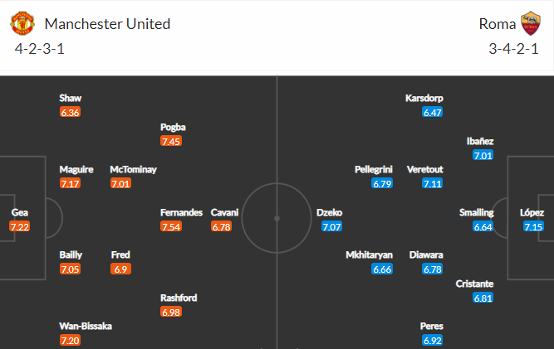Click Cavani's 6.78 rating badge

pos(221,226)
